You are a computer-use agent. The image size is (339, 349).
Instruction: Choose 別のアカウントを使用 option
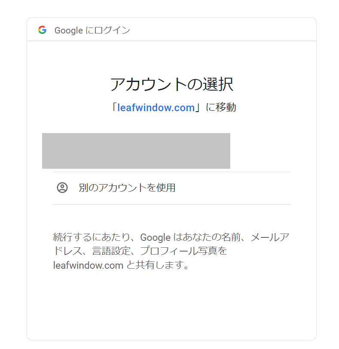(x=172, y=188)
